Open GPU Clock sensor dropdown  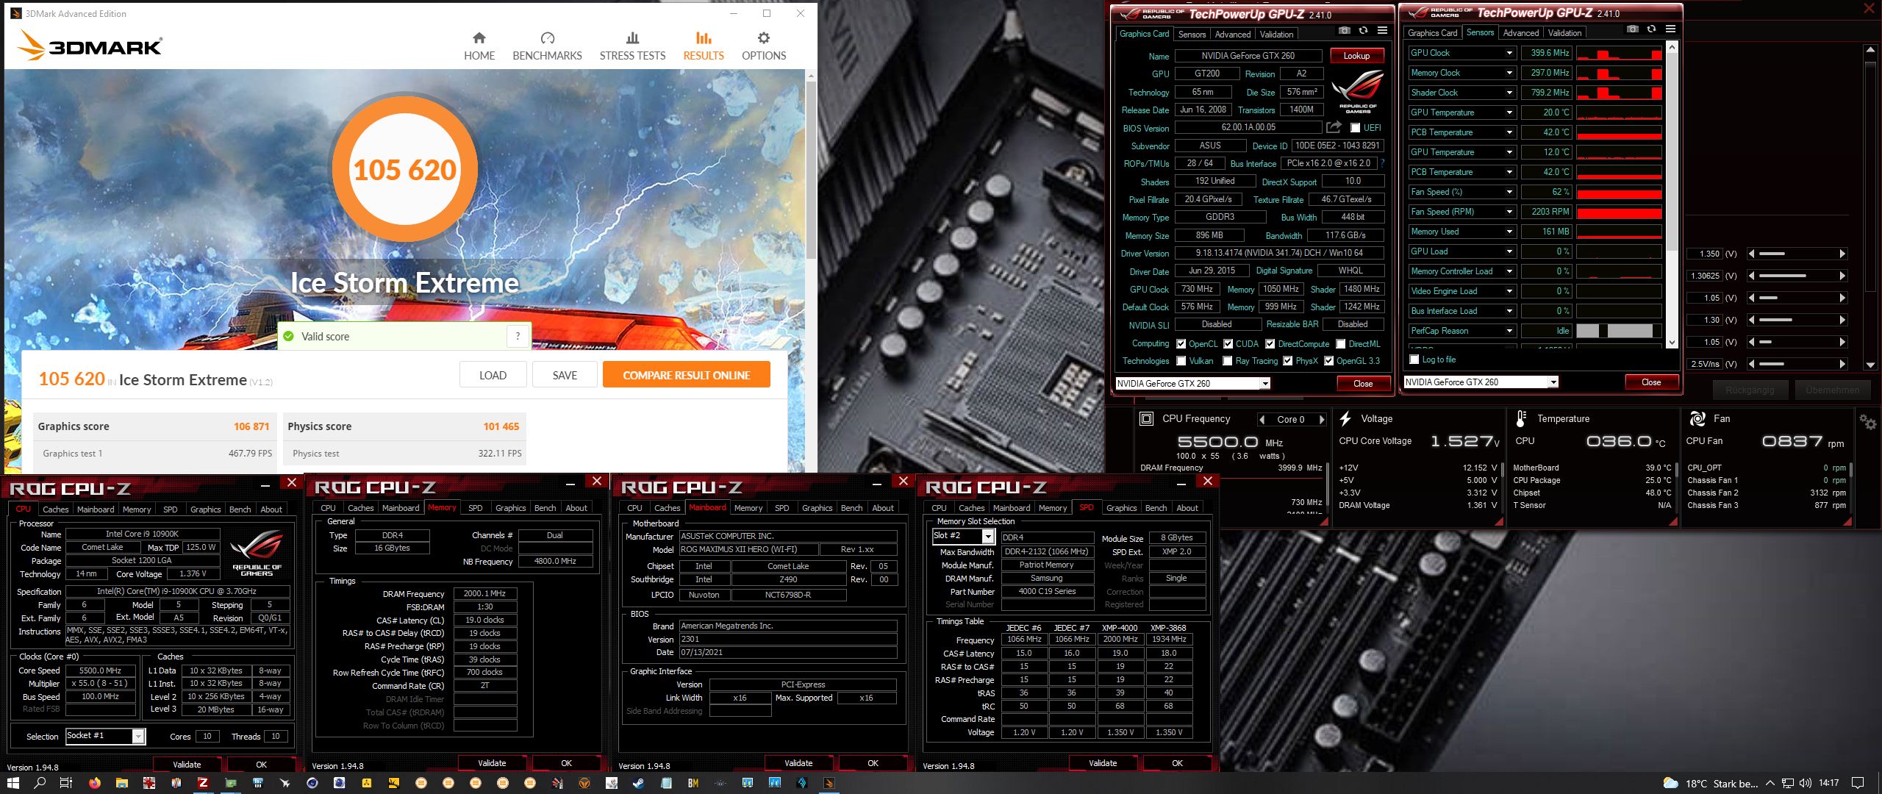pyautogui.click(x=1509, y=53)
